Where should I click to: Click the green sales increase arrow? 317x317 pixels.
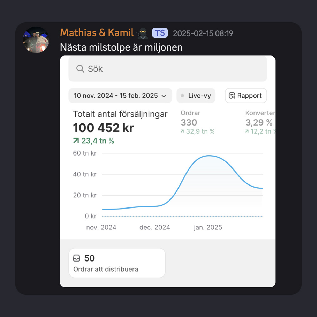click(x=76, y=141)
